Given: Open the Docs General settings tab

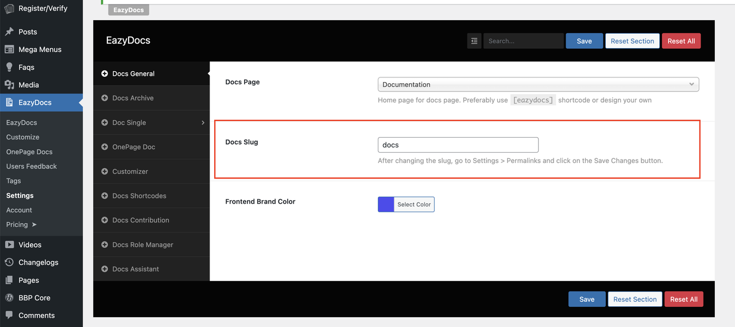Looking at the screenshot, I should [152, 73].
